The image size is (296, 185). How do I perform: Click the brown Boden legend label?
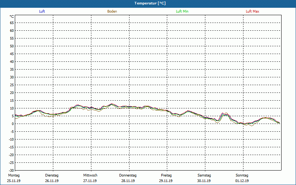(x=112, y=11)
